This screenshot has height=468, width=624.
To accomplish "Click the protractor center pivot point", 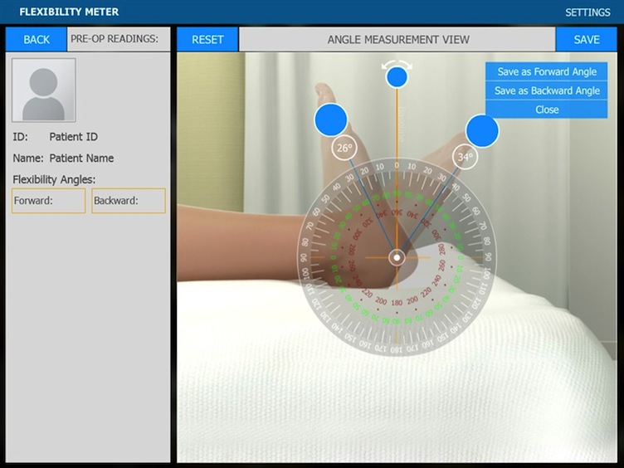I will click(397, 258).
